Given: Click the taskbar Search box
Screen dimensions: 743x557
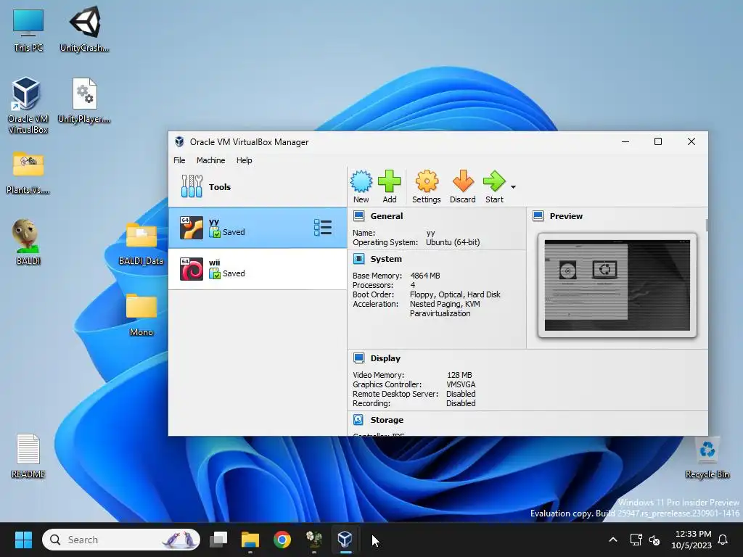Looking at the screenshot, I should coord(121,540).
